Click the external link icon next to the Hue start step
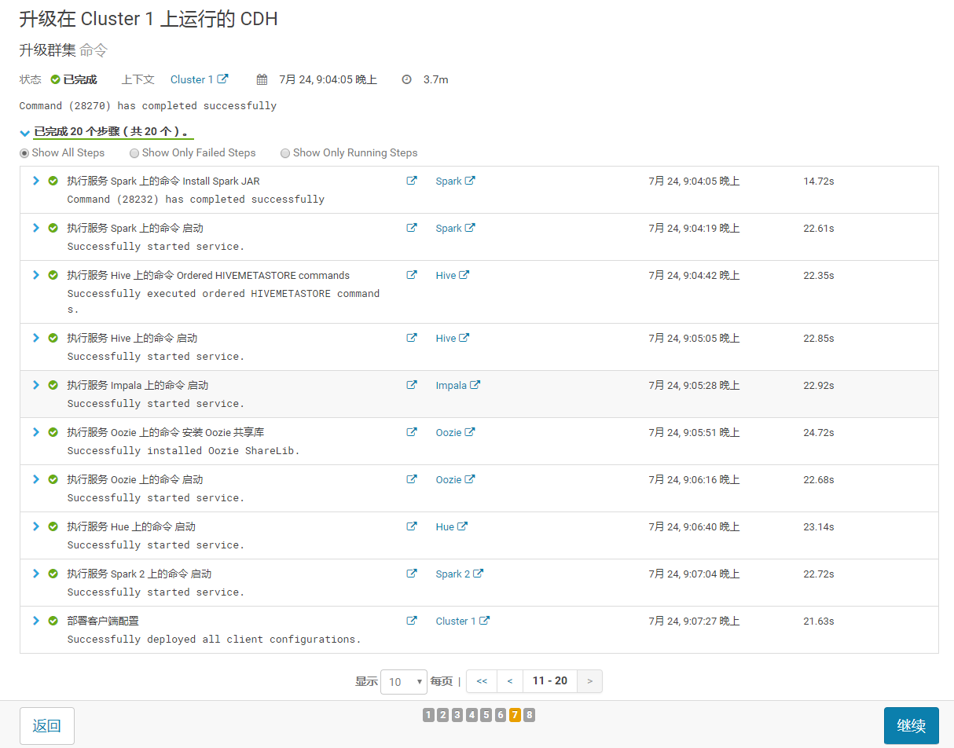The height and width of the screenshot is (748, 954). pyautogui.click(x=412, y=526)
